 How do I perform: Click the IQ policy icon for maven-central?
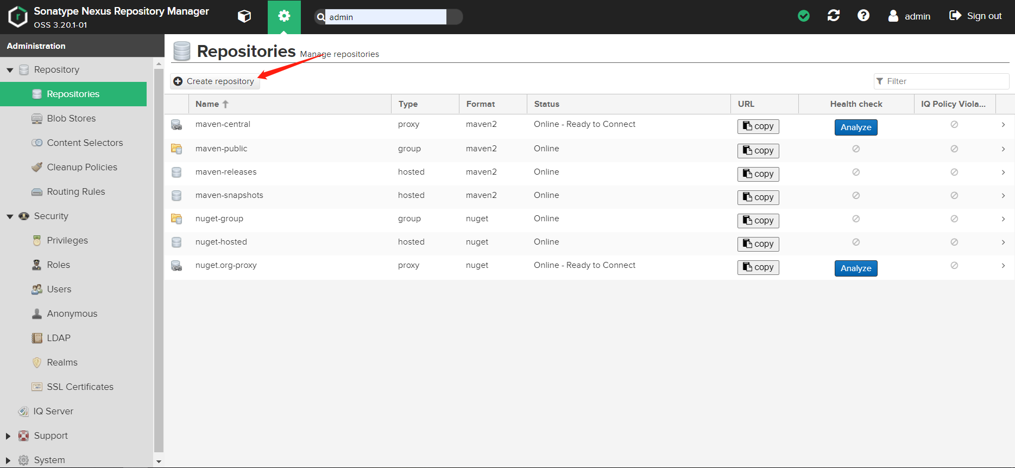coord(954,124)
